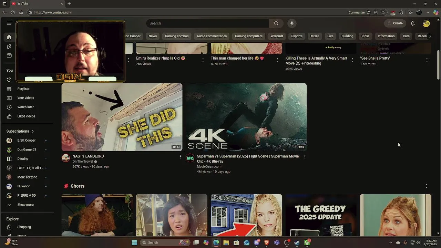Select the Gaming computers chip

point(249,36)
